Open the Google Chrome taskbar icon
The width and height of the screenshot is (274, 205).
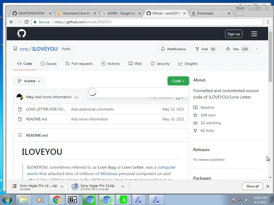click(57, 200)
